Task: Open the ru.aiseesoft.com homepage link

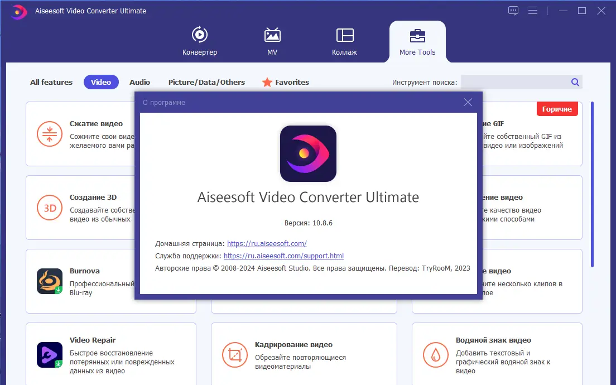Action: pyautogui.click(x=267, y=244)
